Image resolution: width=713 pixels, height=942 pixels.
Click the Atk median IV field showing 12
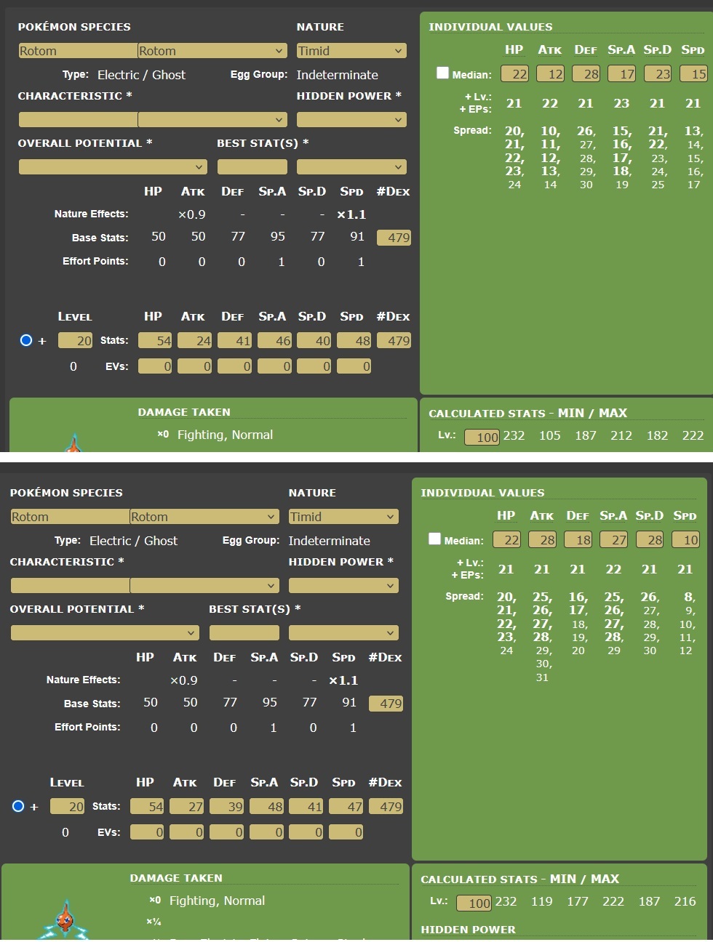click(551, 74)
